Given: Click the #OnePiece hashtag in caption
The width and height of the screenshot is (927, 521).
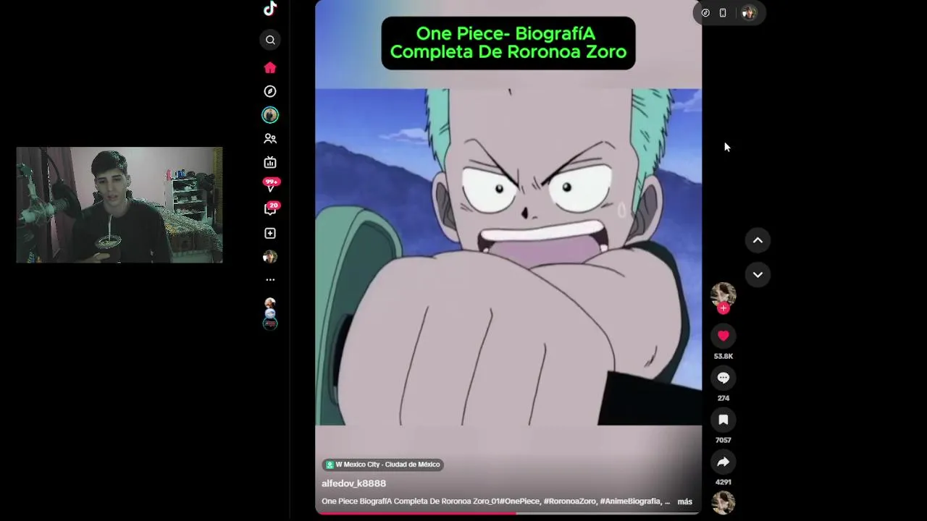Looking at the screenshot, I should coord(519,501).
